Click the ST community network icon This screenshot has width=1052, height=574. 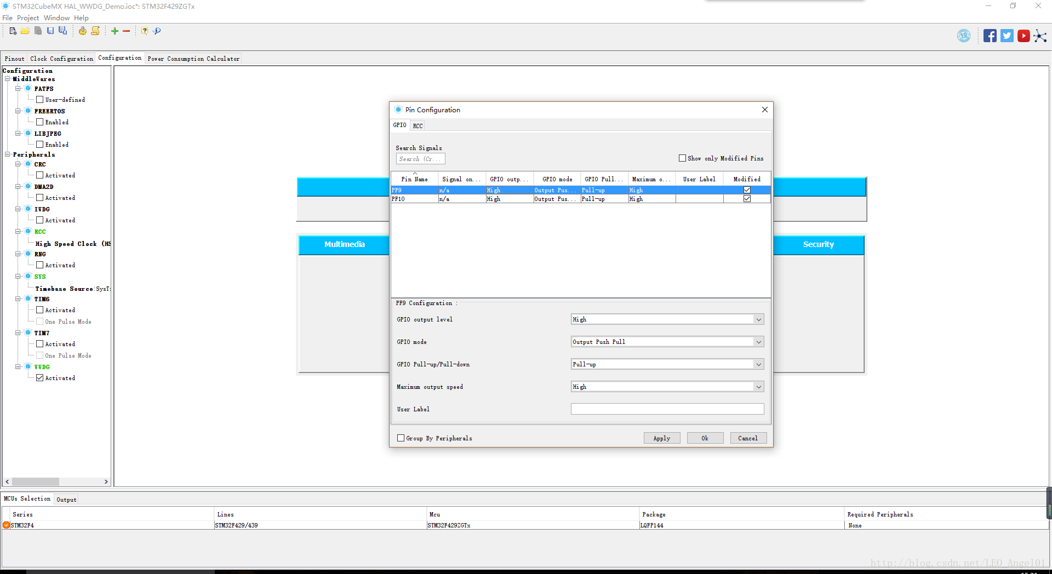(x=1040, y=36)
